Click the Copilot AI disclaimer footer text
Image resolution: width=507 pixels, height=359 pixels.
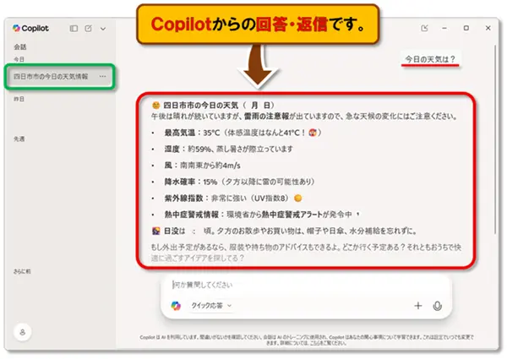(307, 340)
